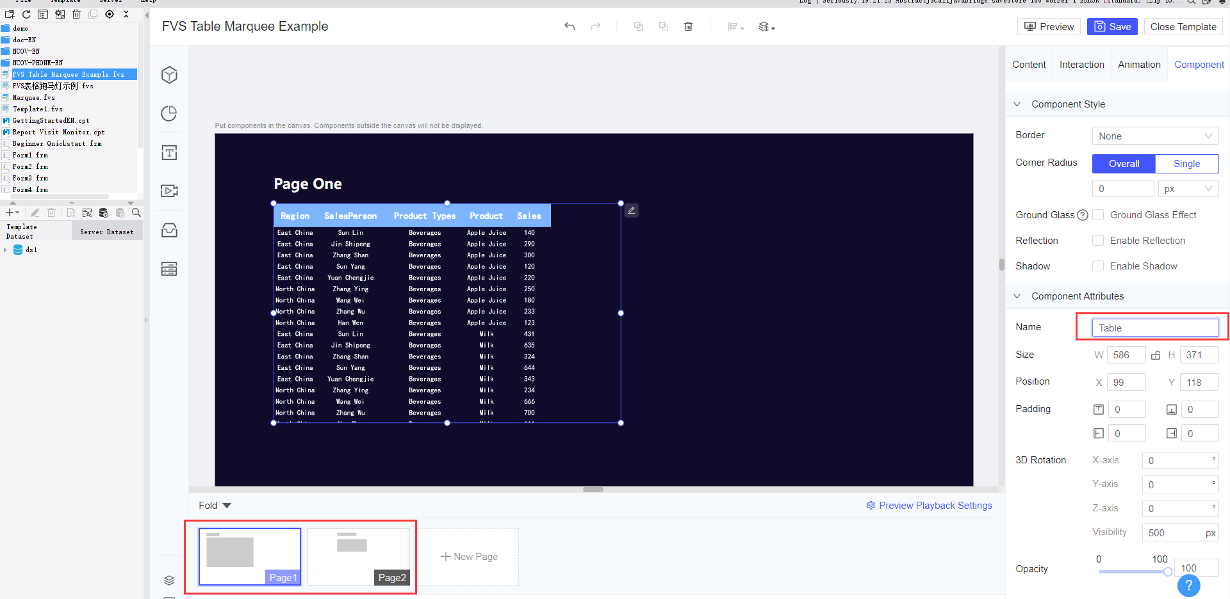This screenshot has height=599, width=1230.
Task: Select the Table component tool
Action: pos(168,269)
